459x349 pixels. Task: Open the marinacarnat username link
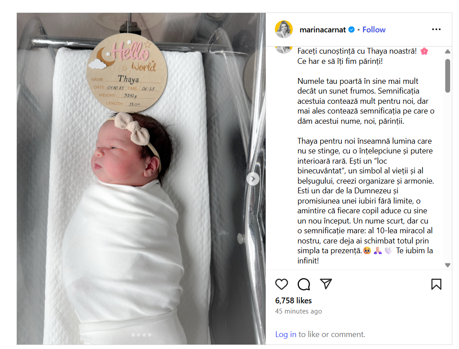coord(322,30)
